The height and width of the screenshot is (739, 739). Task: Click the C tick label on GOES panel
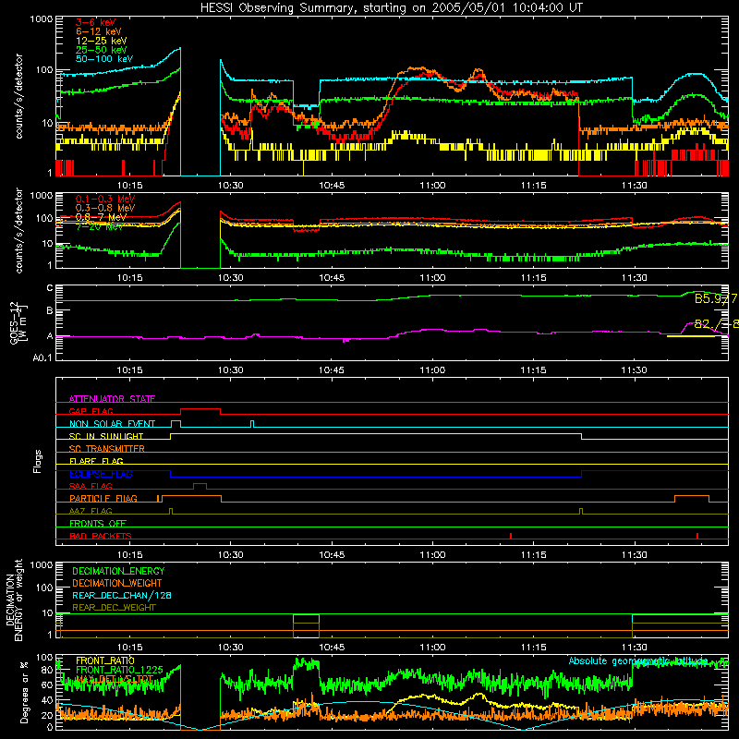click(50, 288)
